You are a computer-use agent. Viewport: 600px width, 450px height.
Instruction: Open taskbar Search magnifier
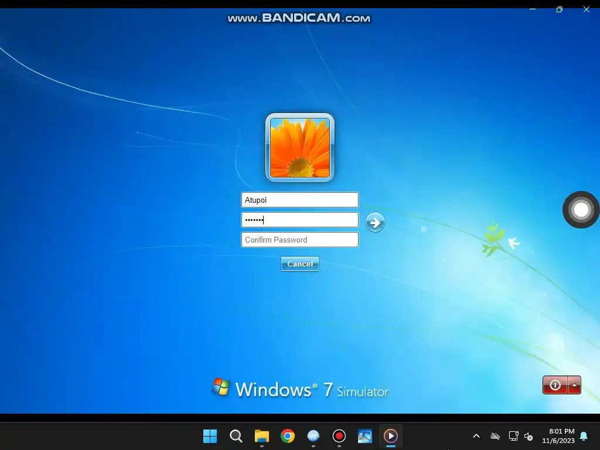236,436
